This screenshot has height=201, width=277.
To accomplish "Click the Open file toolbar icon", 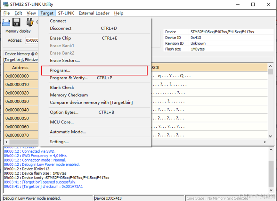I will click(x=6, y=23).
